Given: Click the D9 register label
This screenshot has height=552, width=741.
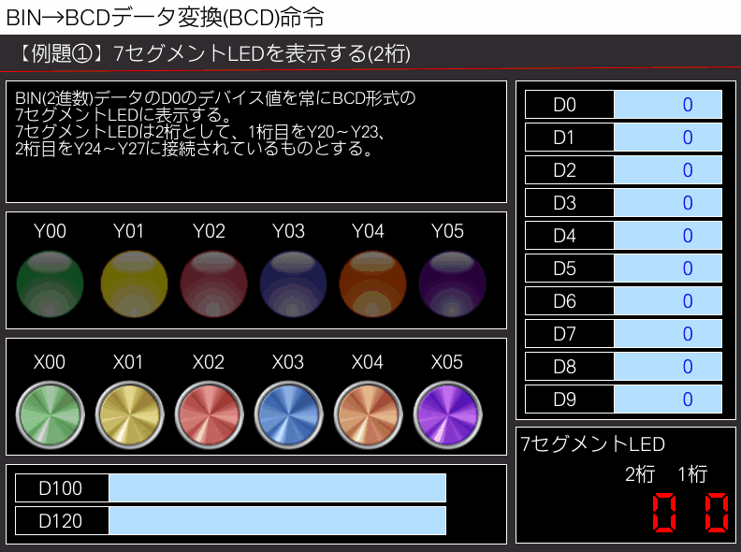Looking at the screenshot, I should click(x=570, y=399).
